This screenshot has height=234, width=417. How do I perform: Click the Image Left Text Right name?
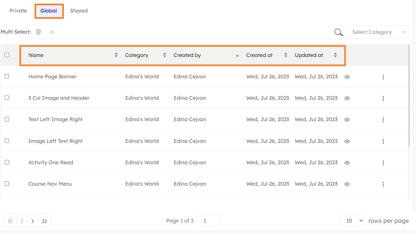pyautogui.click(x=56, y=141)
